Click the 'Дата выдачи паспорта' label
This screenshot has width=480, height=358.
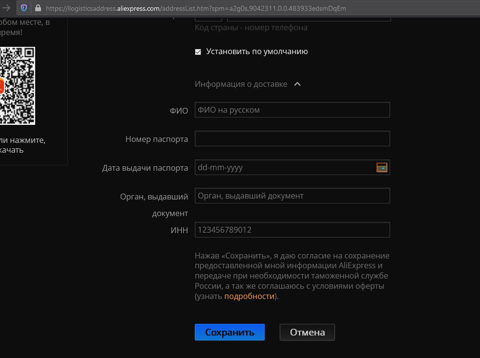click(145, 168)
